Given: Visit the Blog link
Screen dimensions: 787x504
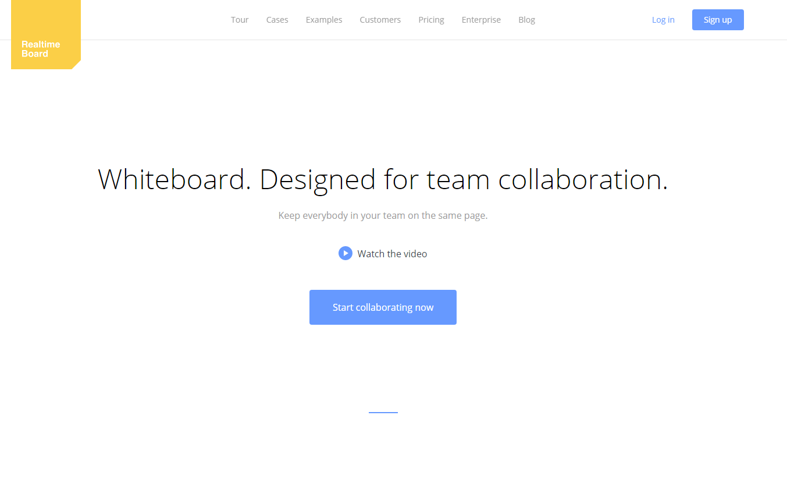Looking at the screenshot, I should (526, 20).
